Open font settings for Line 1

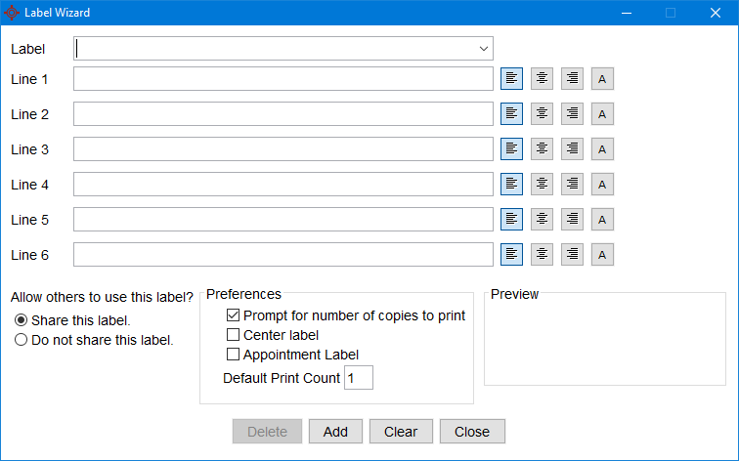(603, 79)
